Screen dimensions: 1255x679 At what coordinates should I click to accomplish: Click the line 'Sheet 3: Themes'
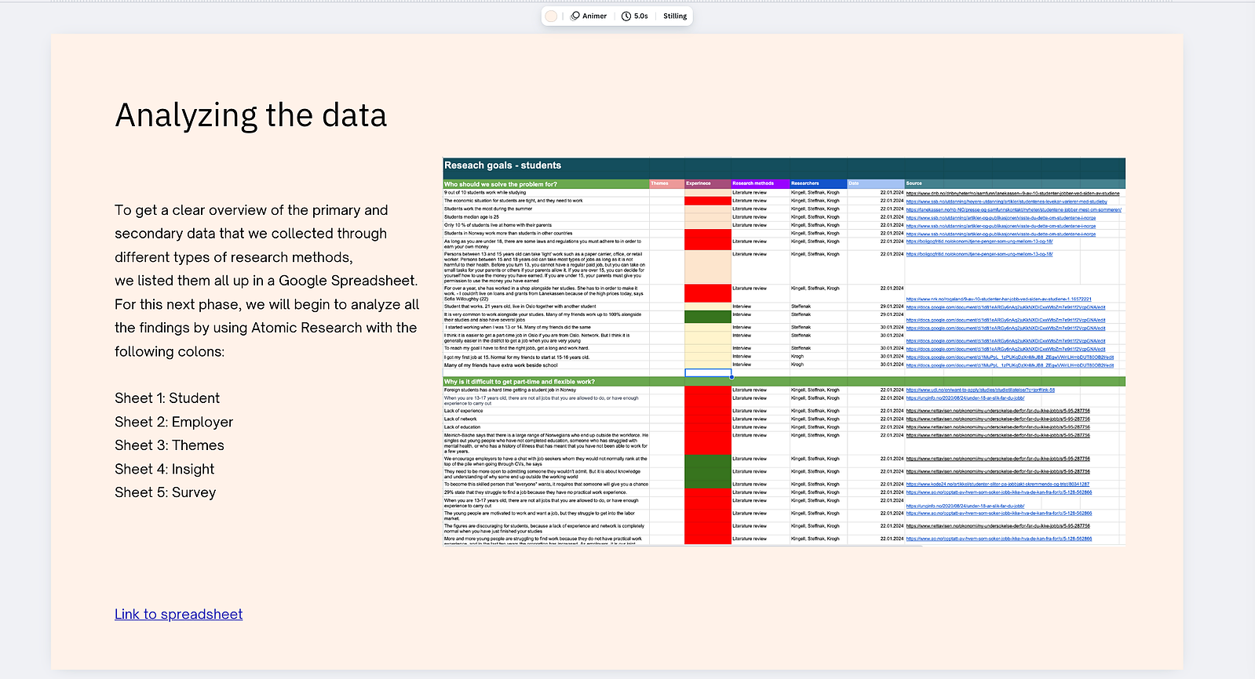(x=170, y=445)
